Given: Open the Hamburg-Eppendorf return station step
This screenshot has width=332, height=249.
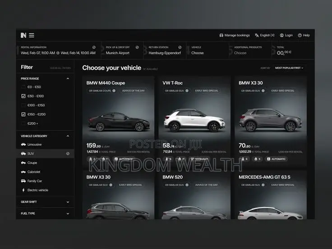Looking at the screenshot, I should tap(165, 50).
